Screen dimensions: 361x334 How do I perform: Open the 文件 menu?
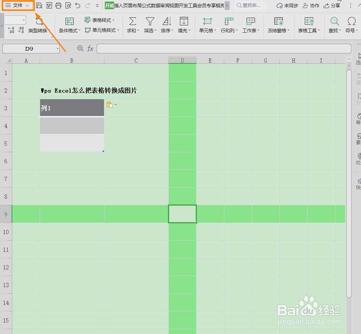click(18, 5)
